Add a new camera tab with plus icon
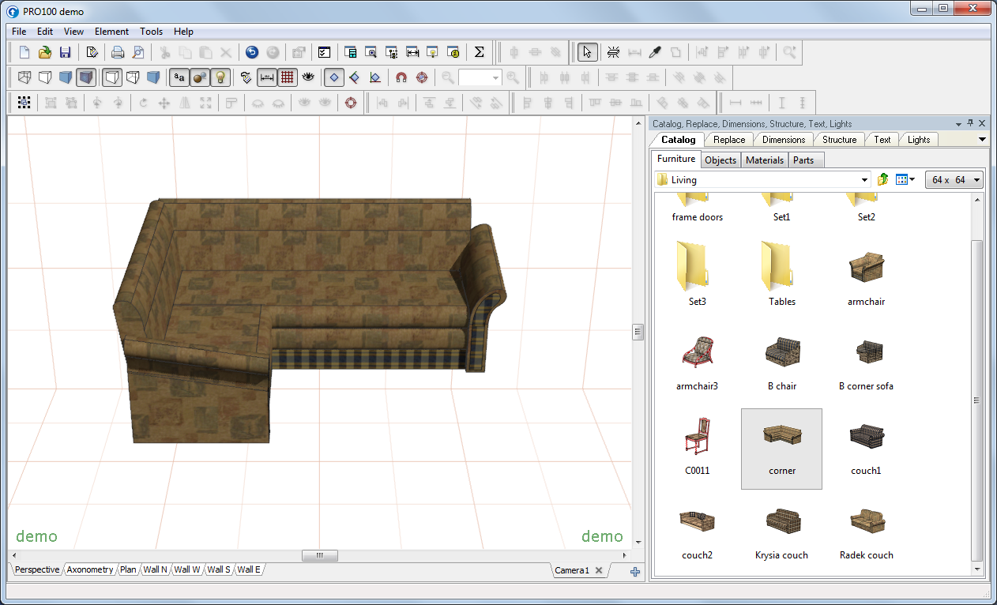Viewport: 997px width, 605px height. (635, 571)
